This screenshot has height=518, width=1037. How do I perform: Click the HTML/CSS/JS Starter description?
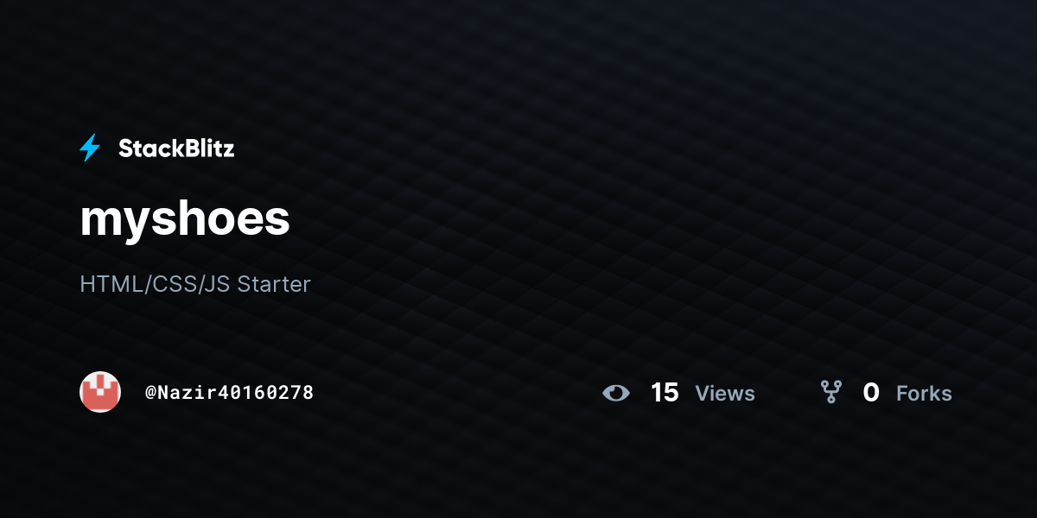tap(195, 284)
